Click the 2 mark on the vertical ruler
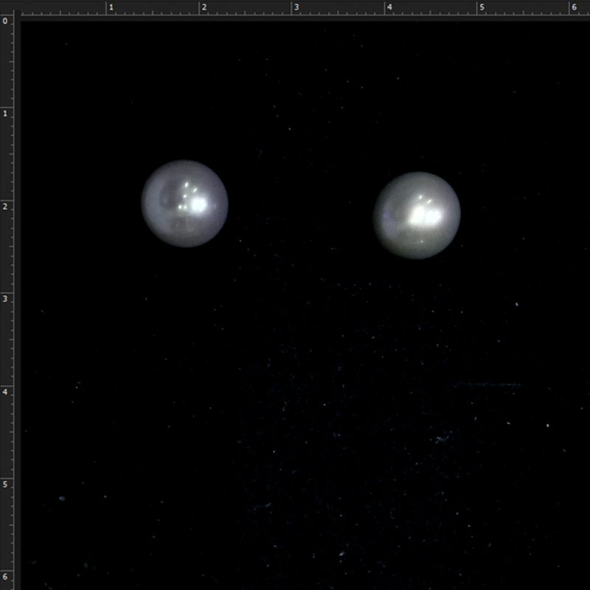 tap(5, 206)
